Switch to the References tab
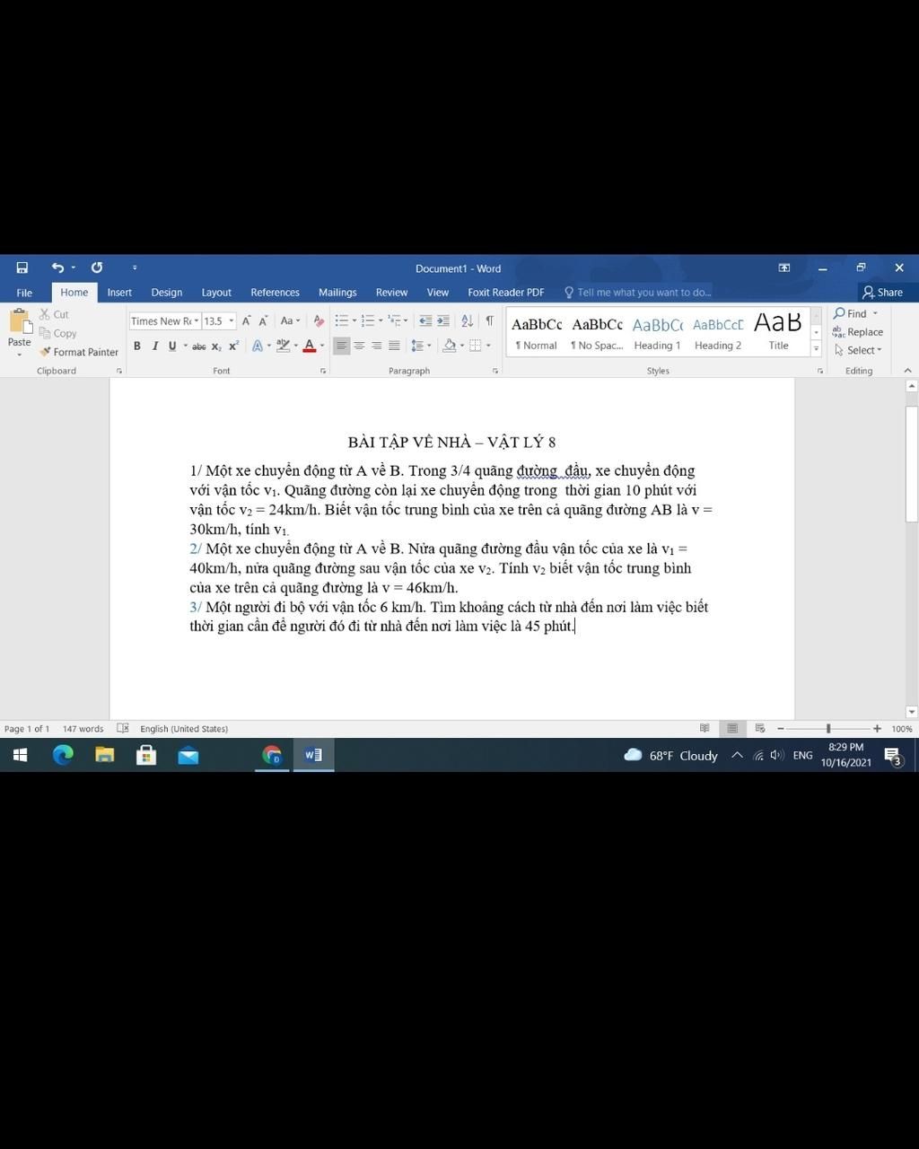The width and height of the screenshot is (919, 1149). click(275, 293)
